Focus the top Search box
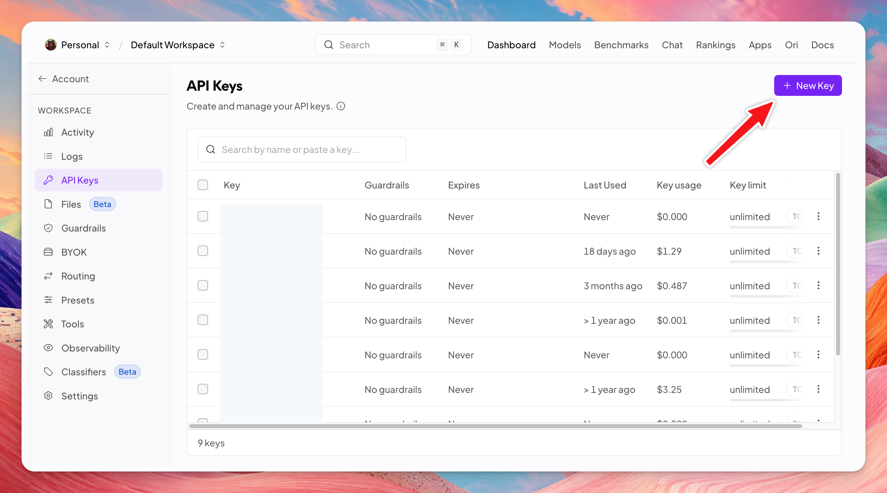The width and height of the screenshot is (887, 493). point(393,45)
